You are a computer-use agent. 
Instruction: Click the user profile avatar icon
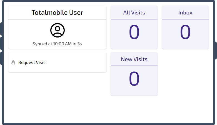(x=58, y=30)
